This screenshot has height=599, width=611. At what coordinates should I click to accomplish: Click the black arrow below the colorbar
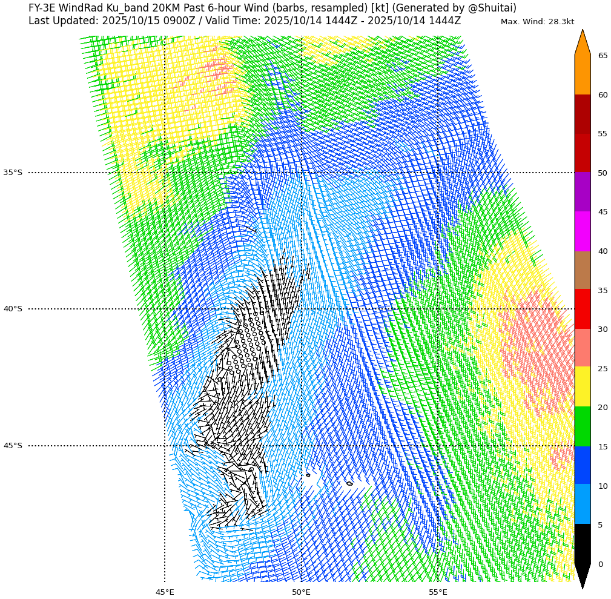(x=582, y=574)
